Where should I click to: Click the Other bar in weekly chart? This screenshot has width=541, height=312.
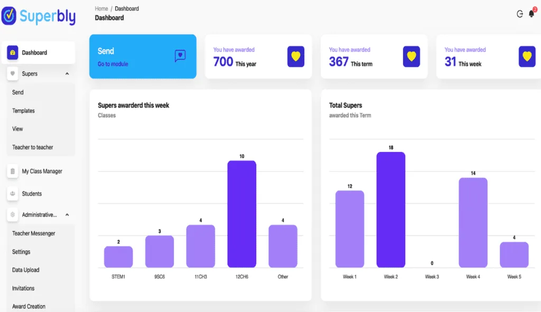pyautogui.click(x=283, y=246)
